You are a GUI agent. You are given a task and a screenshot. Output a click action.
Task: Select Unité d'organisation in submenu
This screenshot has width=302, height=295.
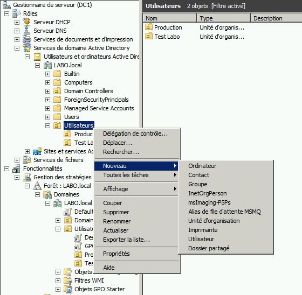tap(214, 221)
